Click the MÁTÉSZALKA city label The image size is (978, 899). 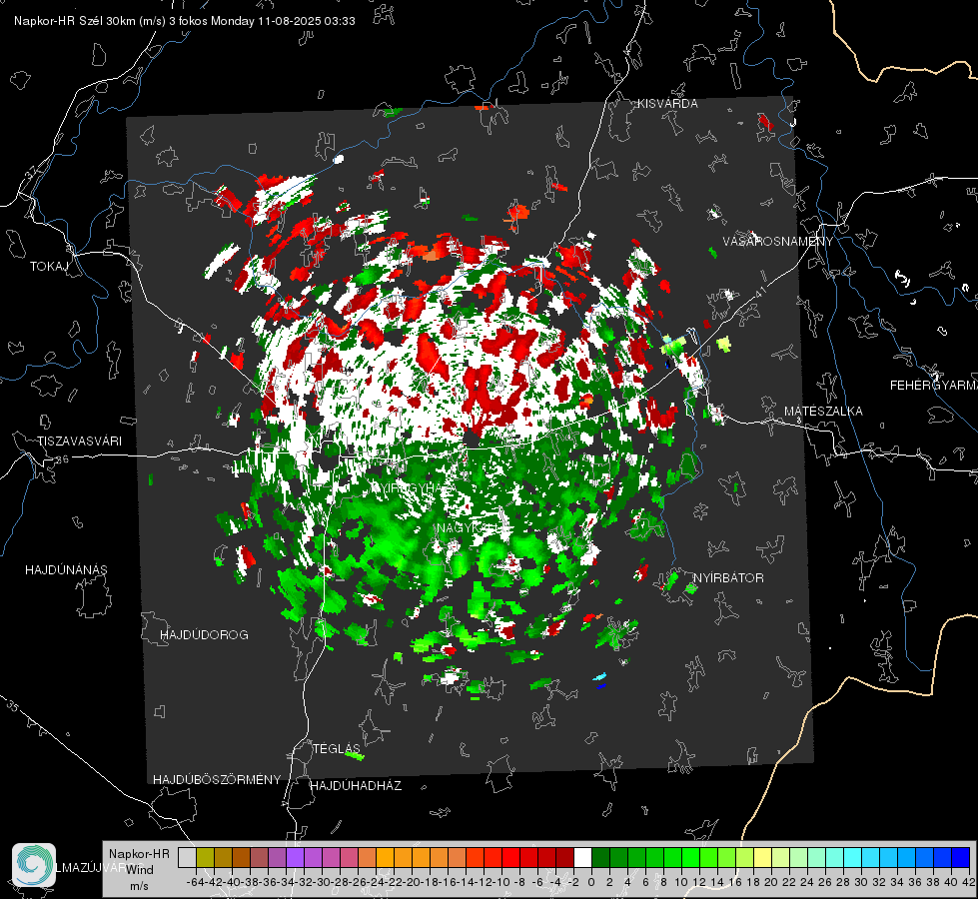pos(823,412)
